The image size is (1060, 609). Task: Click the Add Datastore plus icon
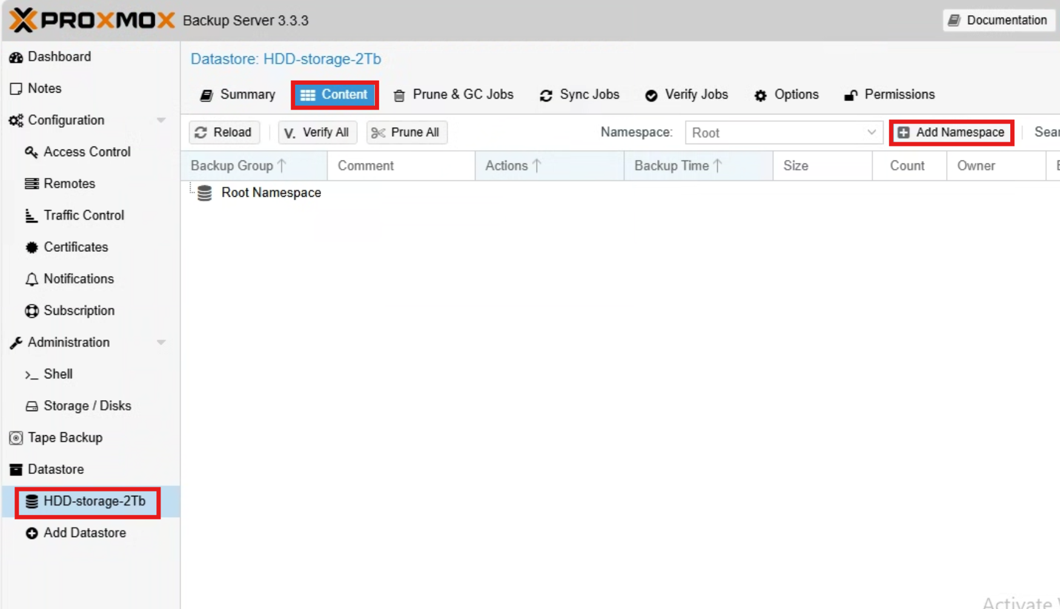31,533
